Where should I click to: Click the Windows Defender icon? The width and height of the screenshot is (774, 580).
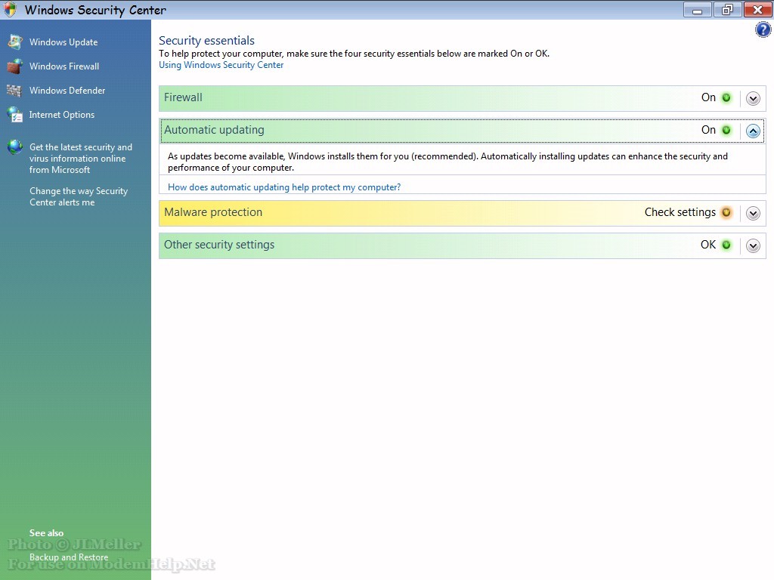[x=14, y=91]
